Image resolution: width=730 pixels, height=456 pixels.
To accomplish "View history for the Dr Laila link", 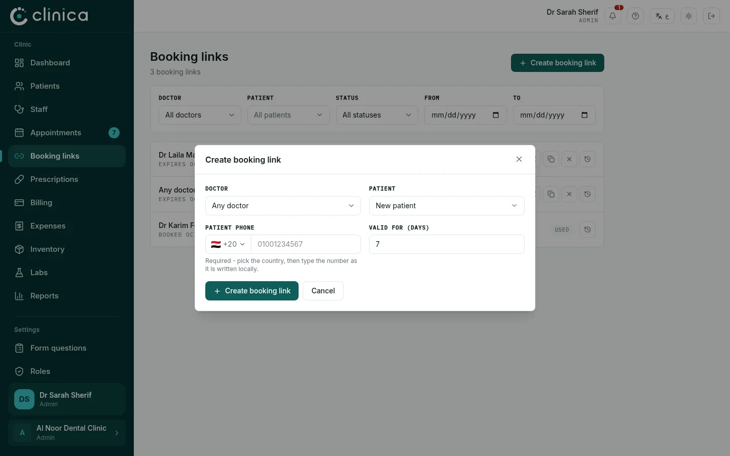I will tap(588, 159).
